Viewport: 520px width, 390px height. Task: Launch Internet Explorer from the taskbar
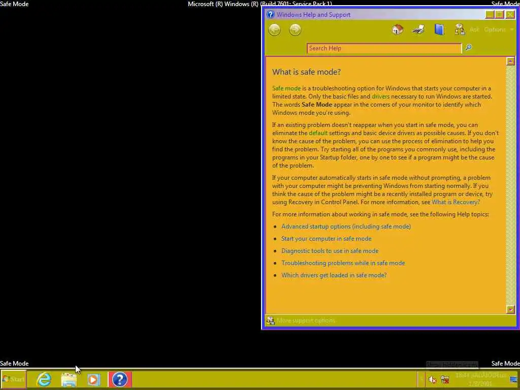[x=44, y=379]
